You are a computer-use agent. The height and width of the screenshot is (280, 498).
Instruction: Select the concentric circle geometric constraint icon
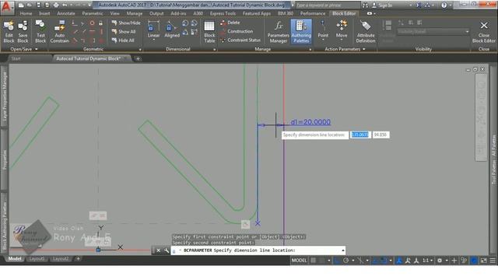(92, 23)
